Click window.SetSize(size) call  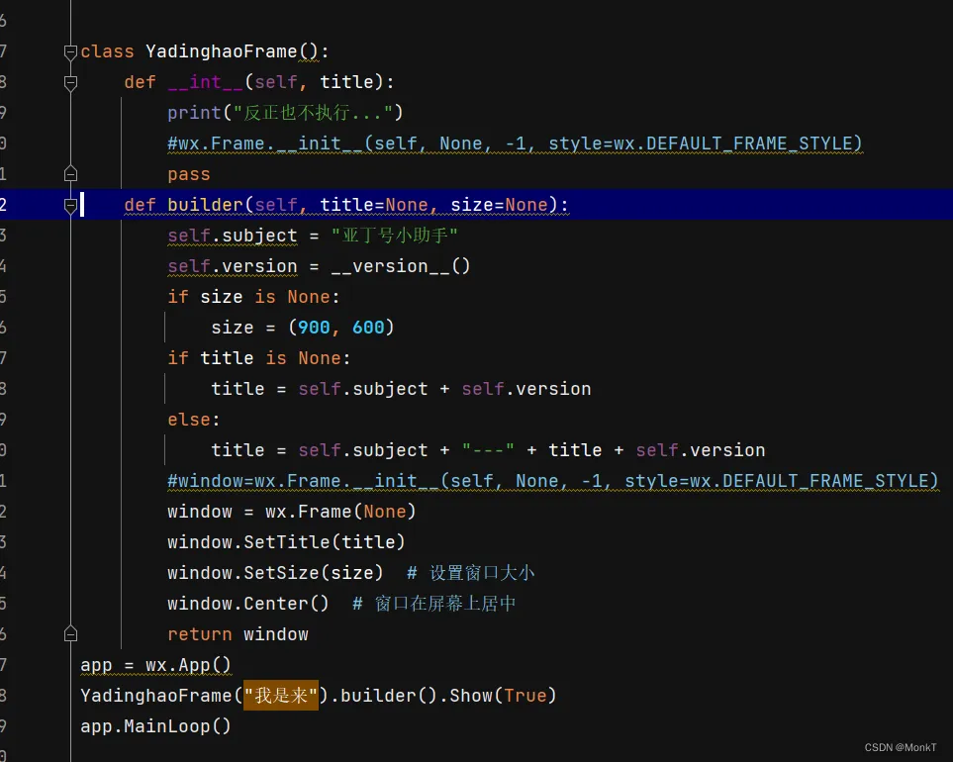275,572
